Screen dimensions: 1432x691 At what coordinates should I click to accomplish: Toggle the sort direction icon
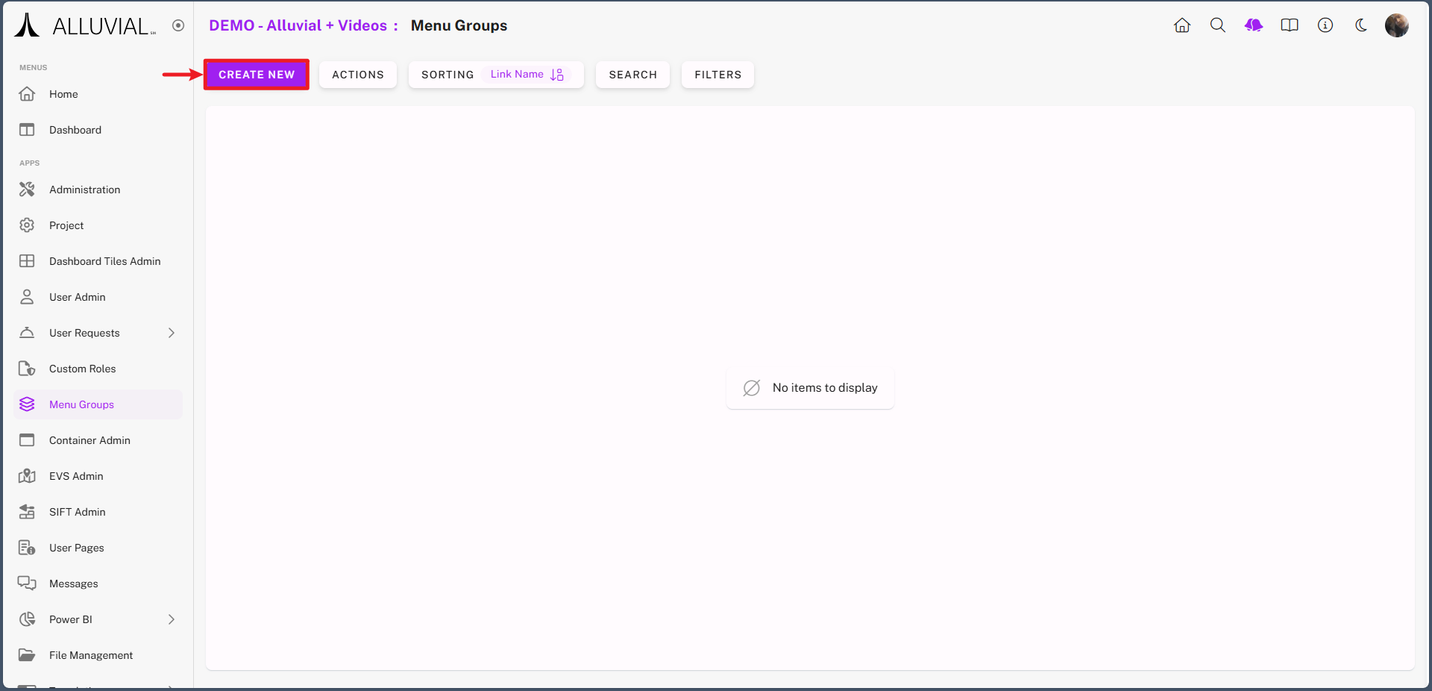coord(557,75)
